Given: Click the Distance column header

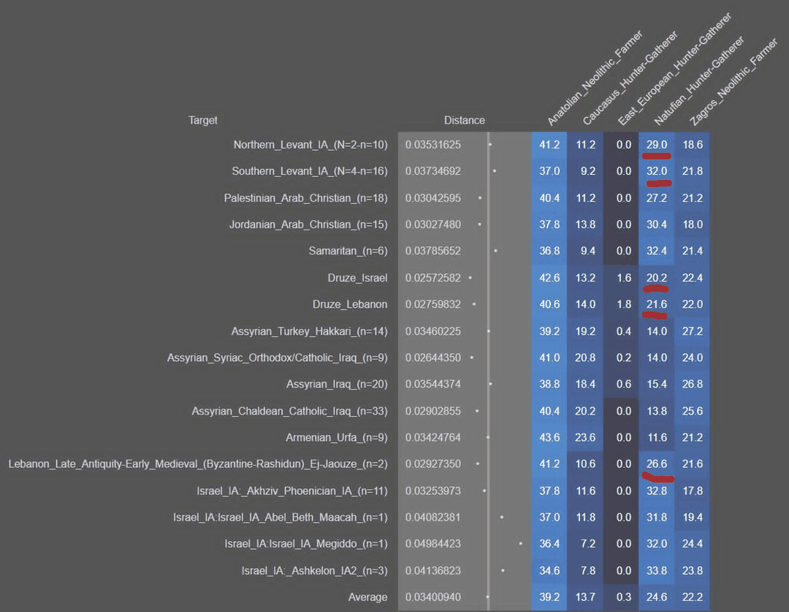Looking at the screenshot, I should coord(464,121).
